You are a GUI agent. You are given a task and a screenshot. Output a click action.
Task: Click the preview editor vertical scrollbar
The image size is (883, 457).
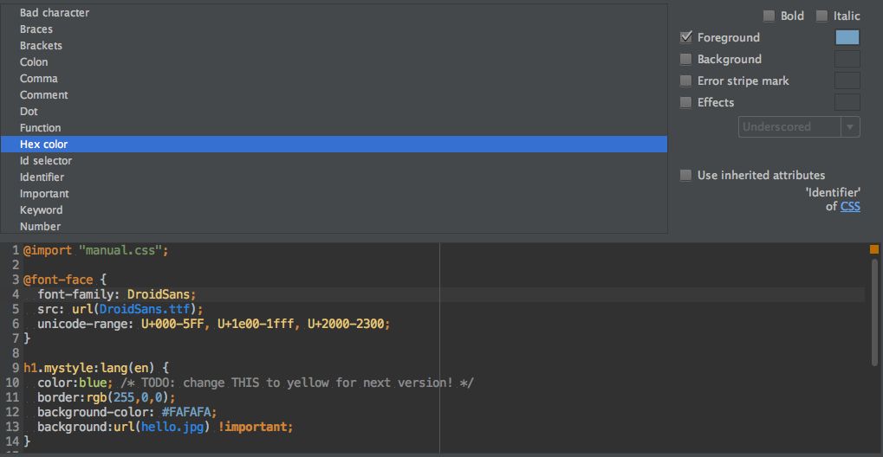874,312
